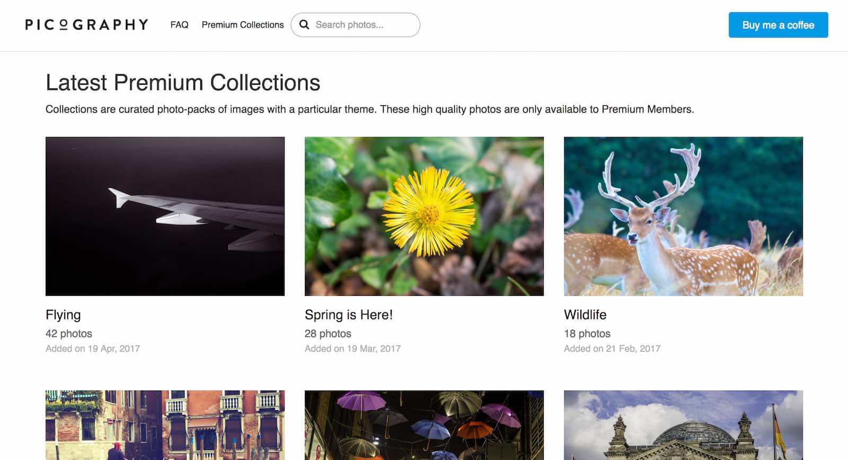The image size is (848, 460).
Task: Click the Latest Premium Collections heading
Action: point(183,82)
